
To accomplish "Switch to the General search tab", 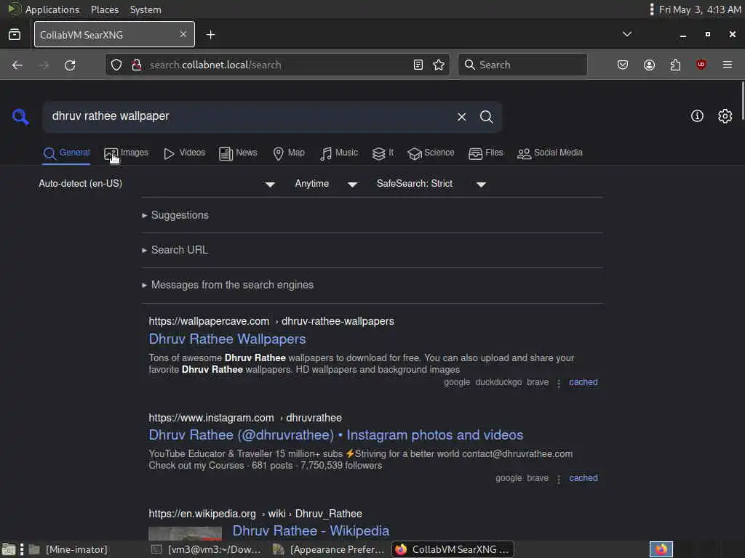I will (x=66, y=153).
